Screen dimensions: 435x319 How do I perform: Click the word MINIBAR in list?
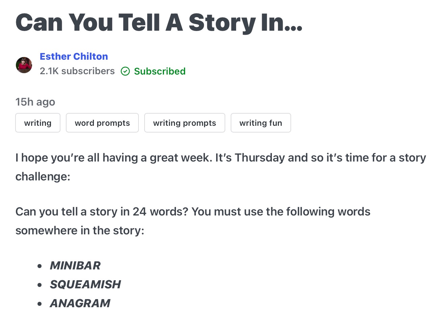(x=75, y=265)
